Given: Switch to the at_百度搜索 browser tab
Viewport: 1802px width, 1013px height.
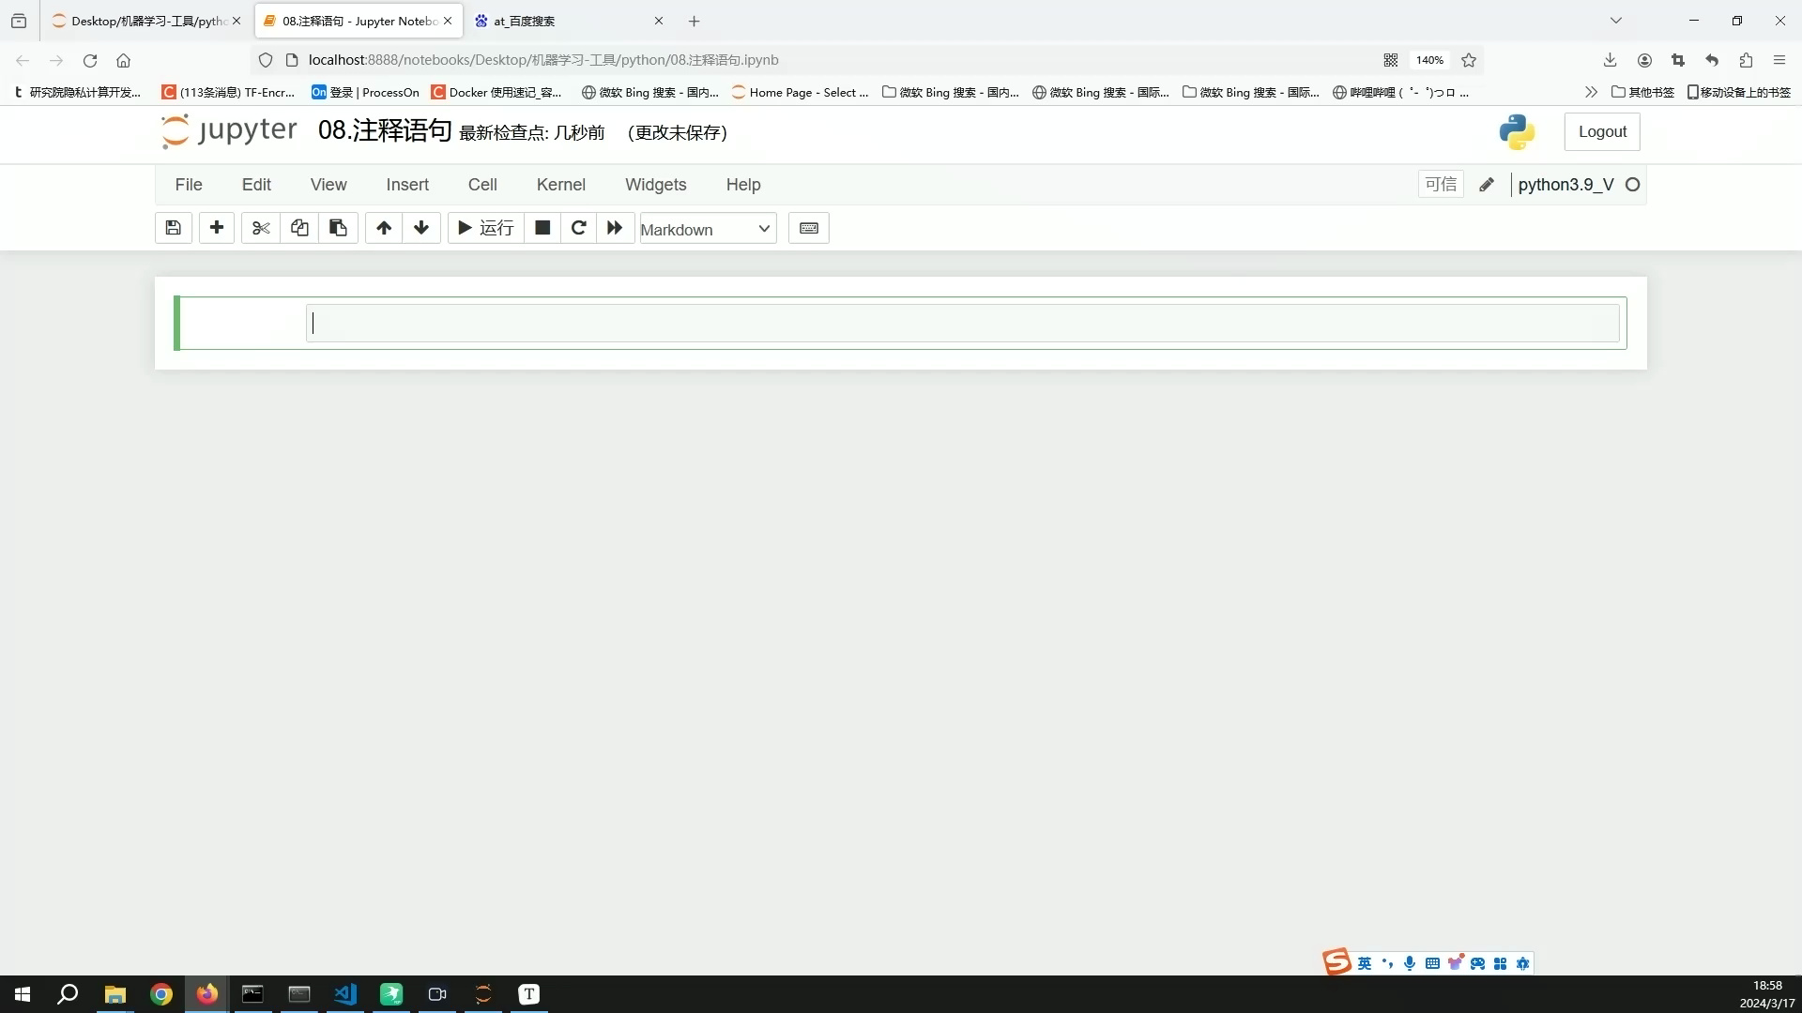Looking at the screenshot, I should (569, 21).
